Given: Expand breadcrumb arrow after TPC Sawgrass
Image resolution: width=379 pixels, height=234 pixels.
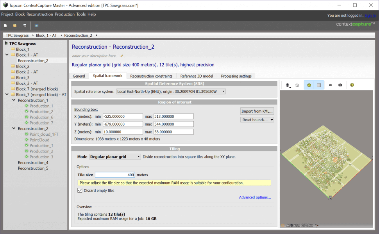Looking at the screenshot, I should point(33,35).
